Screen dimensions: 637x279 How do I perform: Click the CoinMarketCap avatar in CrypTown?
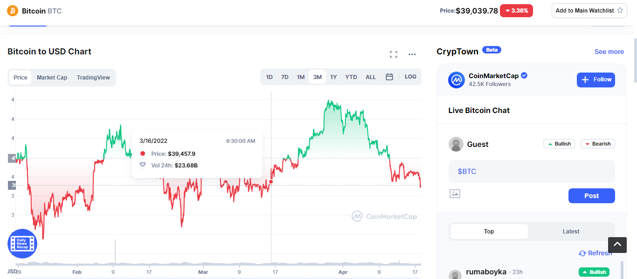pos(457,80)
